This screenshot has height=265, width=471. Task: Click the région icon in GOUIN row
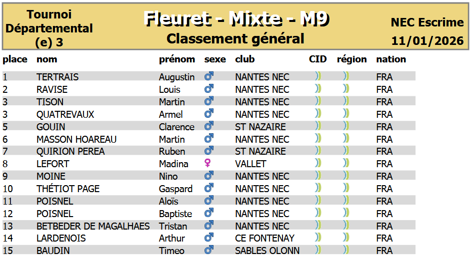[345, 126]
